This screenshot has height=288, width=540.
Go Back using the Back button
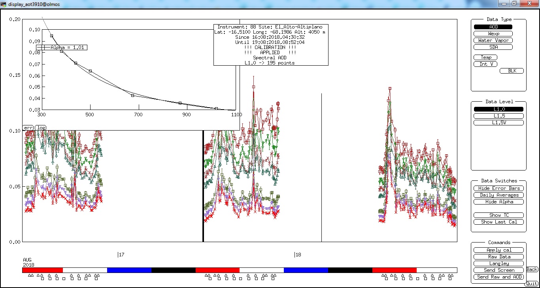pyautogui.click(x=532, y=269)
